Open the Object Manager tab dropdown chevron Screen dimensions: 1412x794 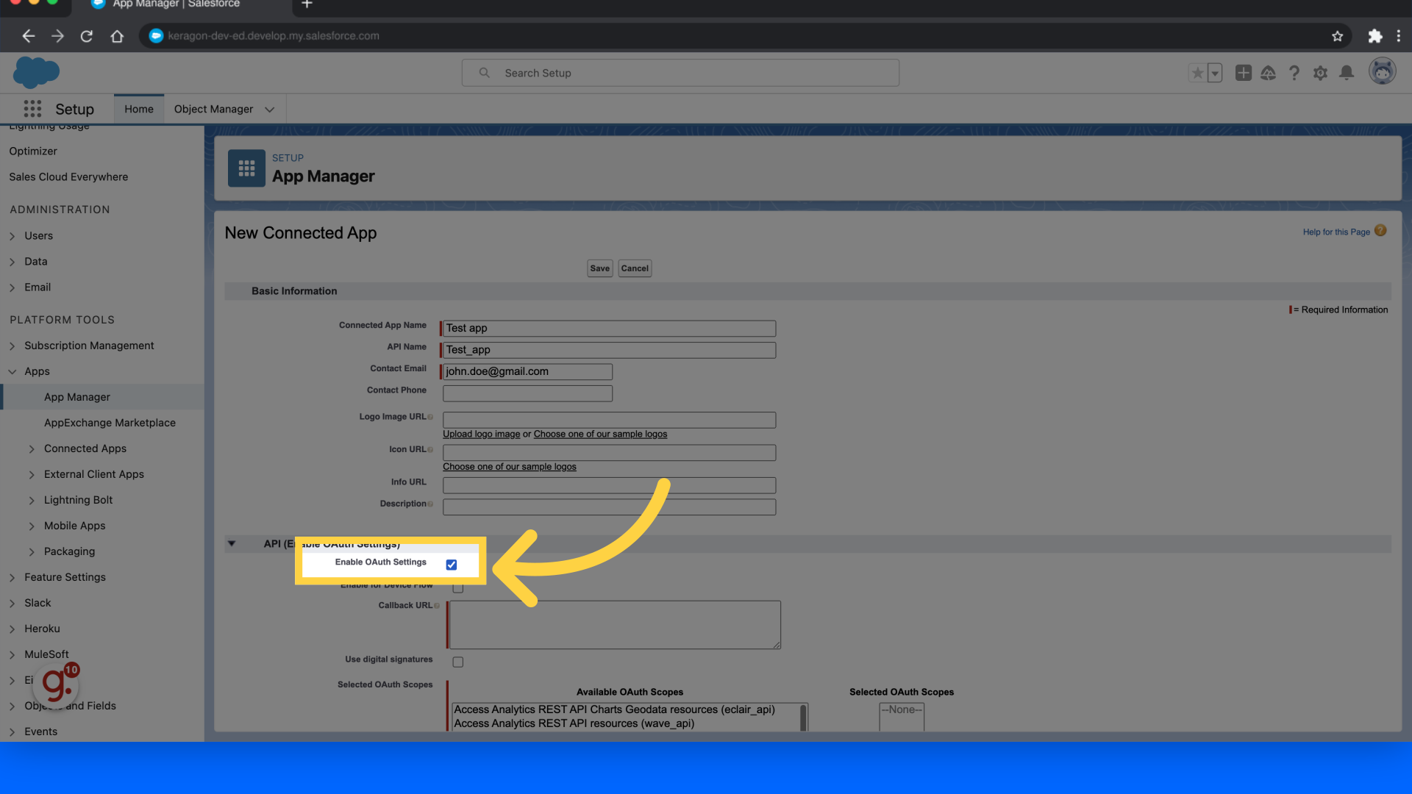tap(270, 110)
